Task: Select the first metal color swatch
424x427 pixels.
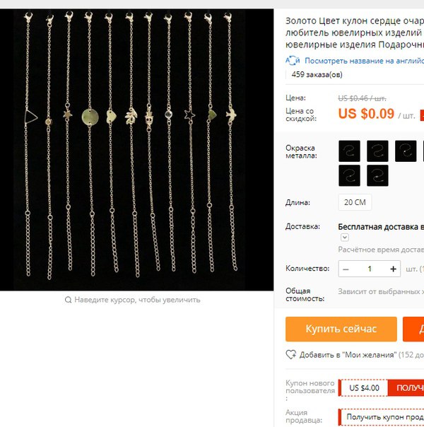Action: point(349,151)
